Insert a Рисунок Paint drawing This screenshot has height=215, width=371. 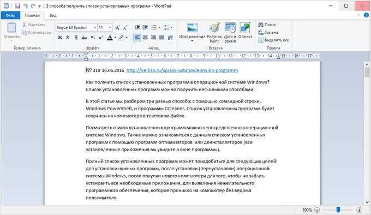(x=214, y=33)
